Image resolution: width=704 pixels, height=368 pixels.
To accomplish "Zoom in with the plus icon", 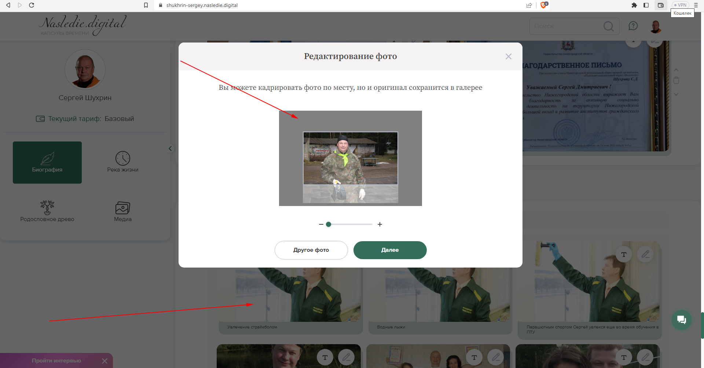I will pyautogui.click(x=380, y=224).
